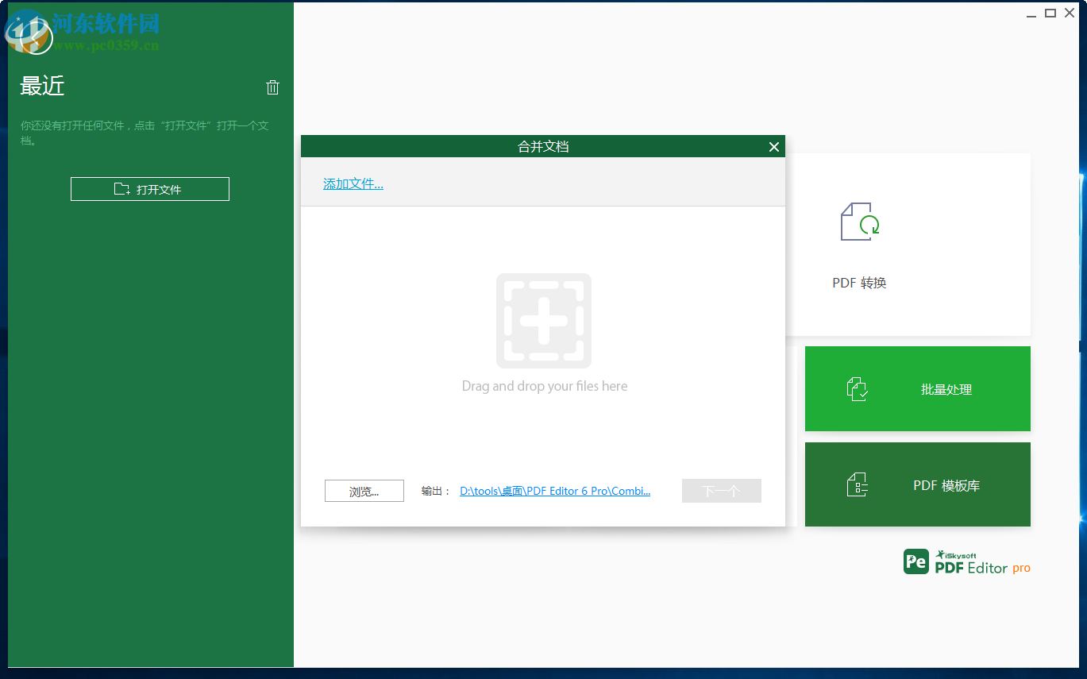Click the 浏览... button
Viewport: 1087px width, 679px height.
[364, 491]
